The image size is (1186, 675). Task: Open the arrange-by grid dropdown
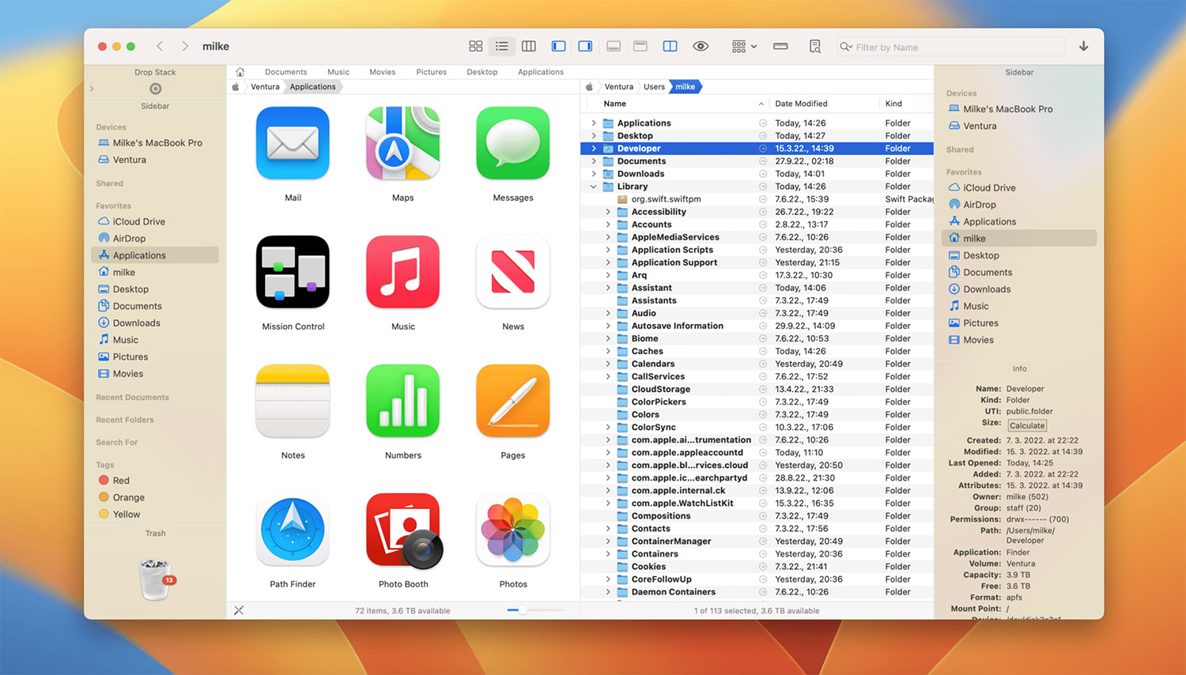click(x=743, y=47)
